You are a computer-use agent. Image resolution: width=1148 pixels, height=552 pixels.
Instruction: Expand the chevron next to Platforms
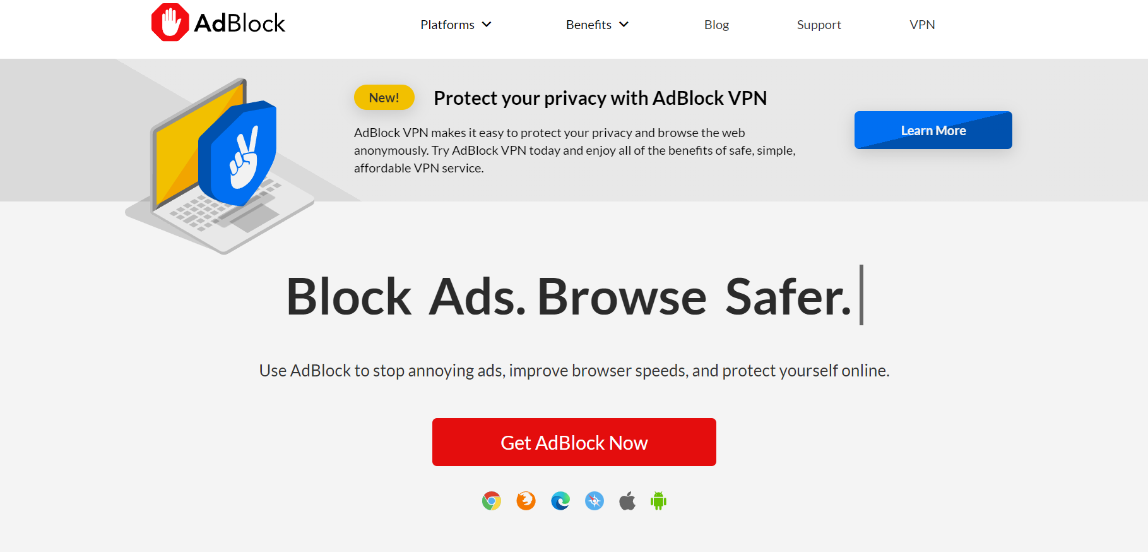(x=487, y=25)
